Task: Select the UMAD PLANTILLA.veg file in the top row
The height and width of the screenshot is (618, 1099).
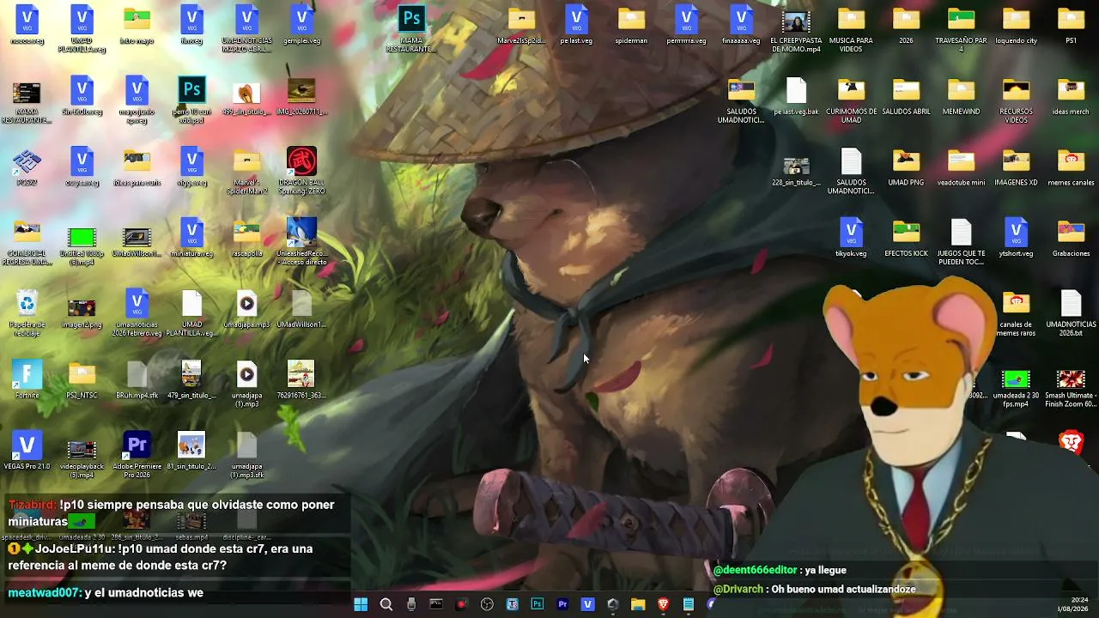Action: coord(82,28)
